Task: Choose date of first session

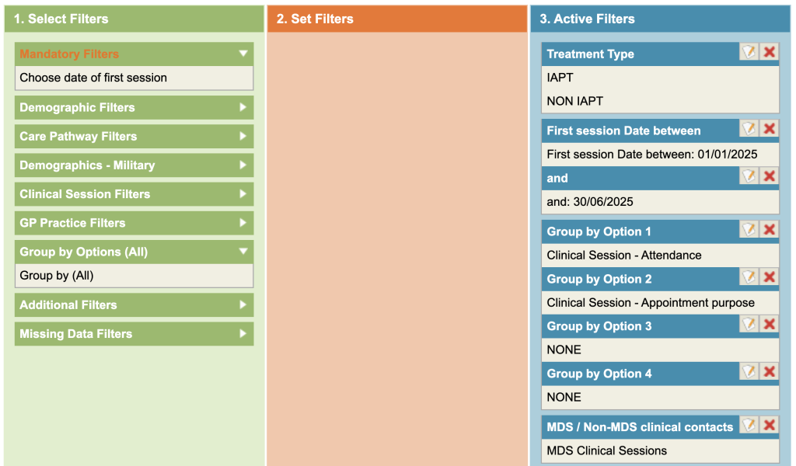Action: tap(93, 78)
